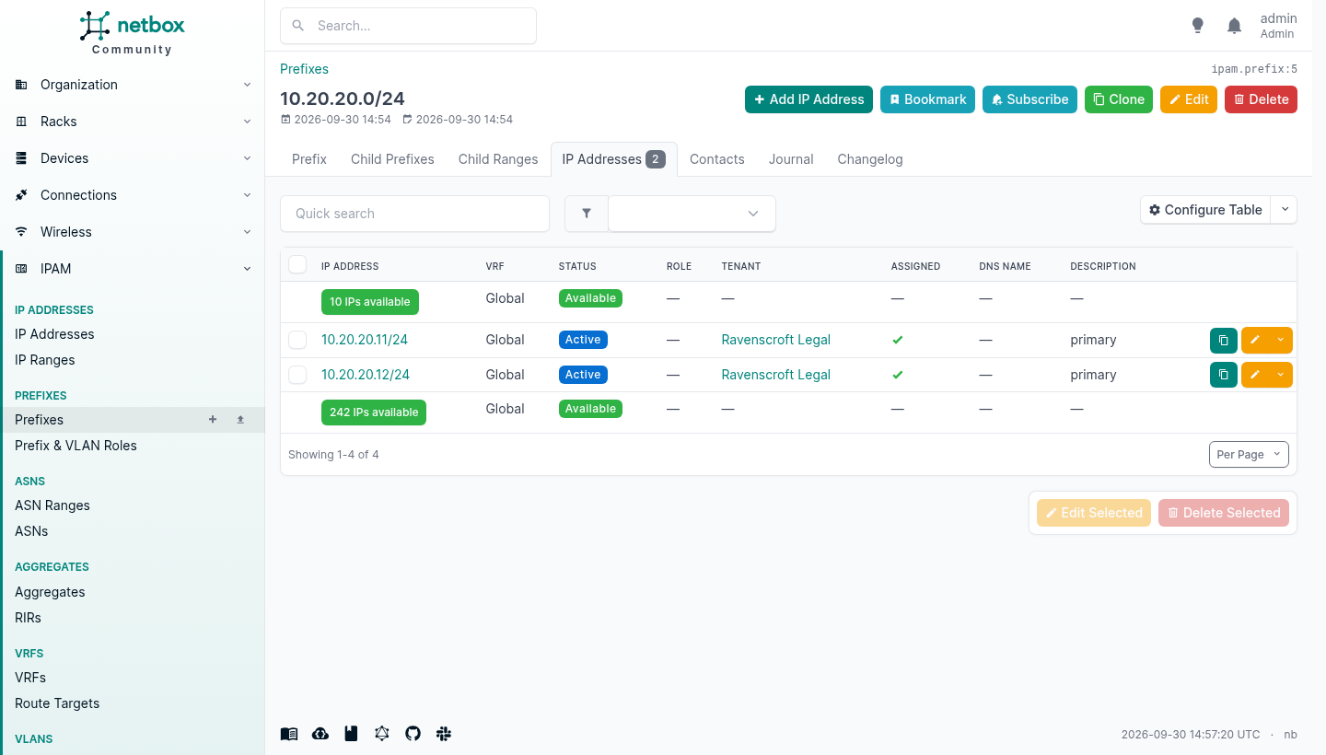Tick the select-all checkbox in table header
The width and height of the screenshot is (1326, 755).
(x=297, y=265)
